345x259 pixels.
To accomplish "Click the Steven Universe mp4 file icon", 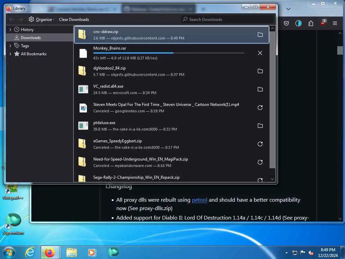I will (83, 108).
